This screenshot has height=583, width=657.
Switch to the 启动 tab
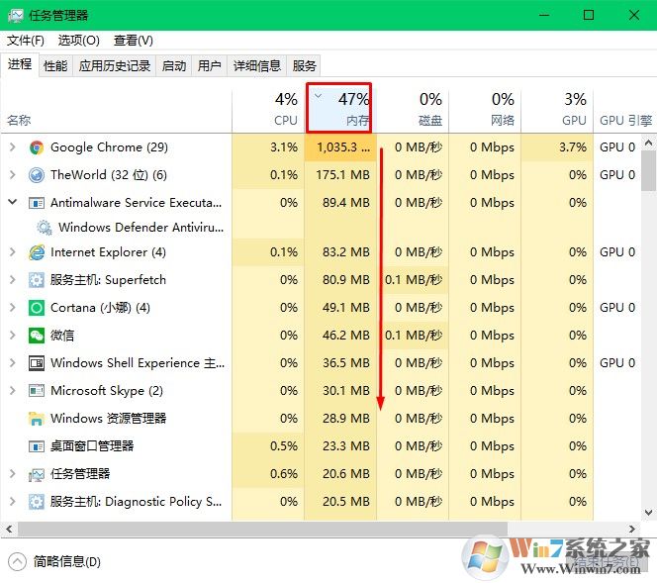[173, 66]
